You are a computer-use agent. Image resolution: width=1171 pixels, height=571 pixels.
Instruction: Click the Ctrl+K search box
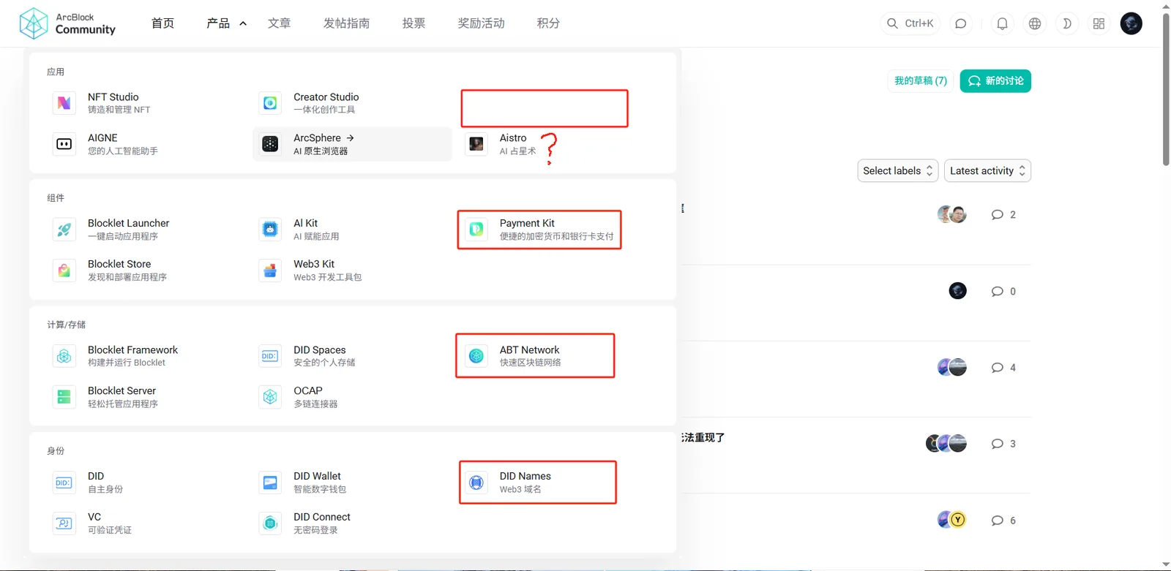[910, 23]
